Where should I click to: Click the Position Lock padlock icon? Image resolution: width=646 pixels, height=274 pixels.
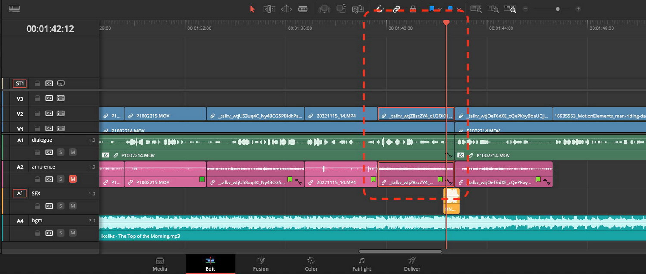(x=413, y=9)
